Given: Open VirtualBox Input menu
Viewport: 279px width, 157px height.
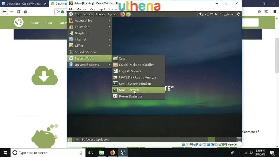Looking at the screenshot, I should click(102, 9).
